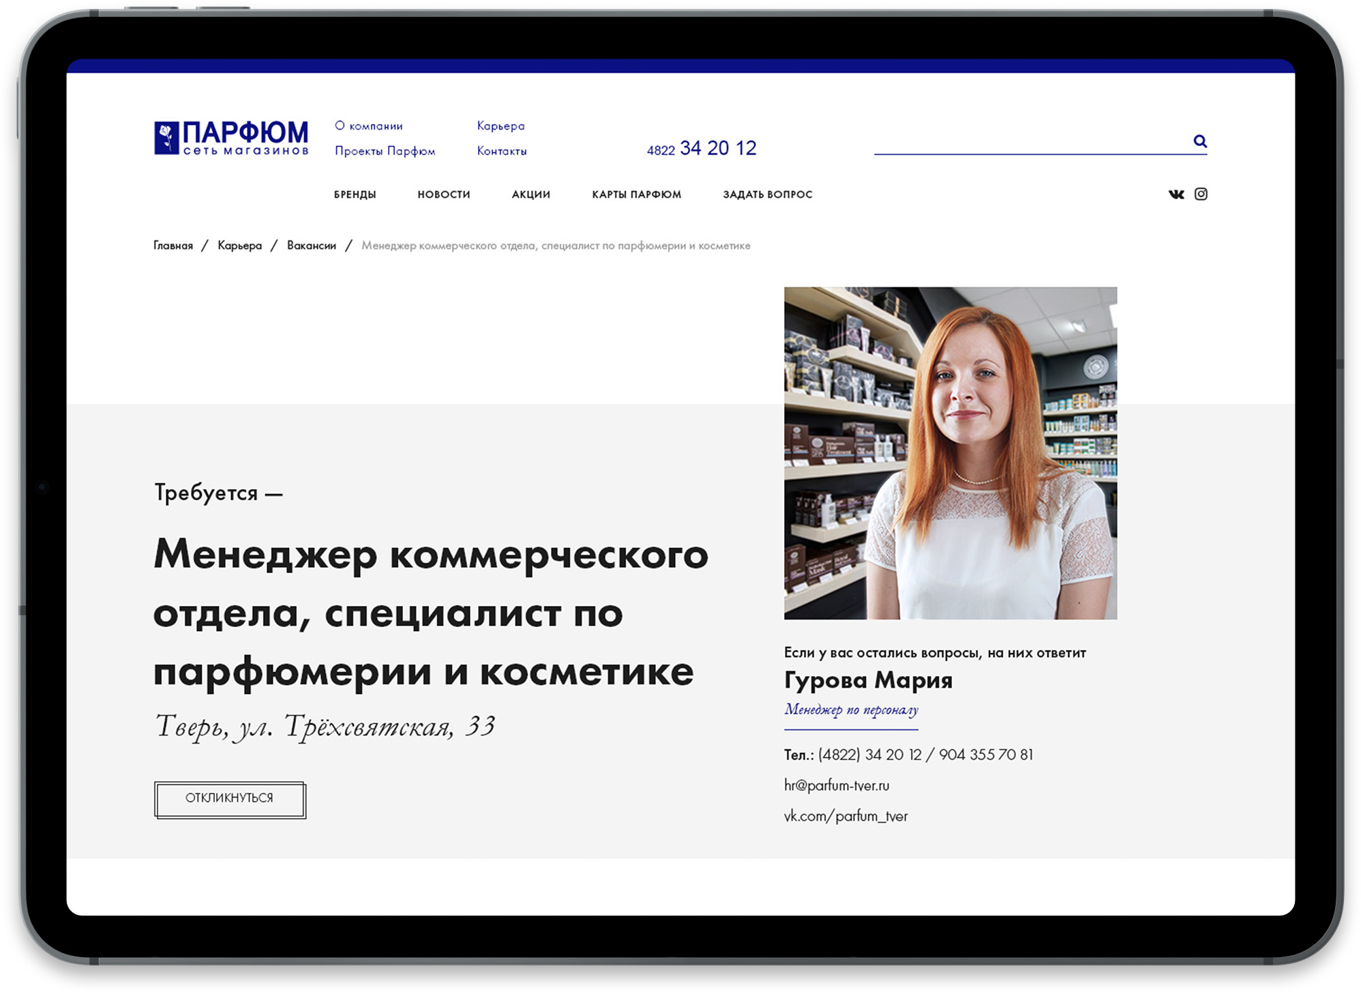The width and height of the screenshot is (1361, 992).
Task: Open the БРЕНДЫ menu item
Action: [x=355, y=194]
